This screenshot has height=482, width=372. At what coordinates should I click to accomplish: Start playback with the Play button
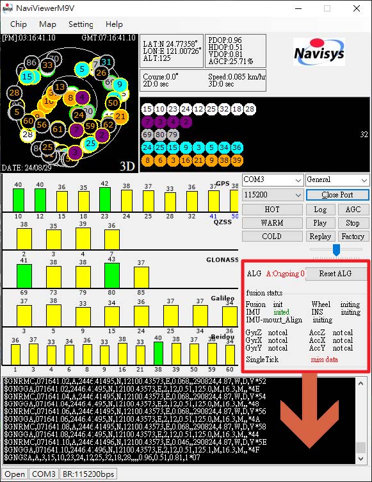319,223
